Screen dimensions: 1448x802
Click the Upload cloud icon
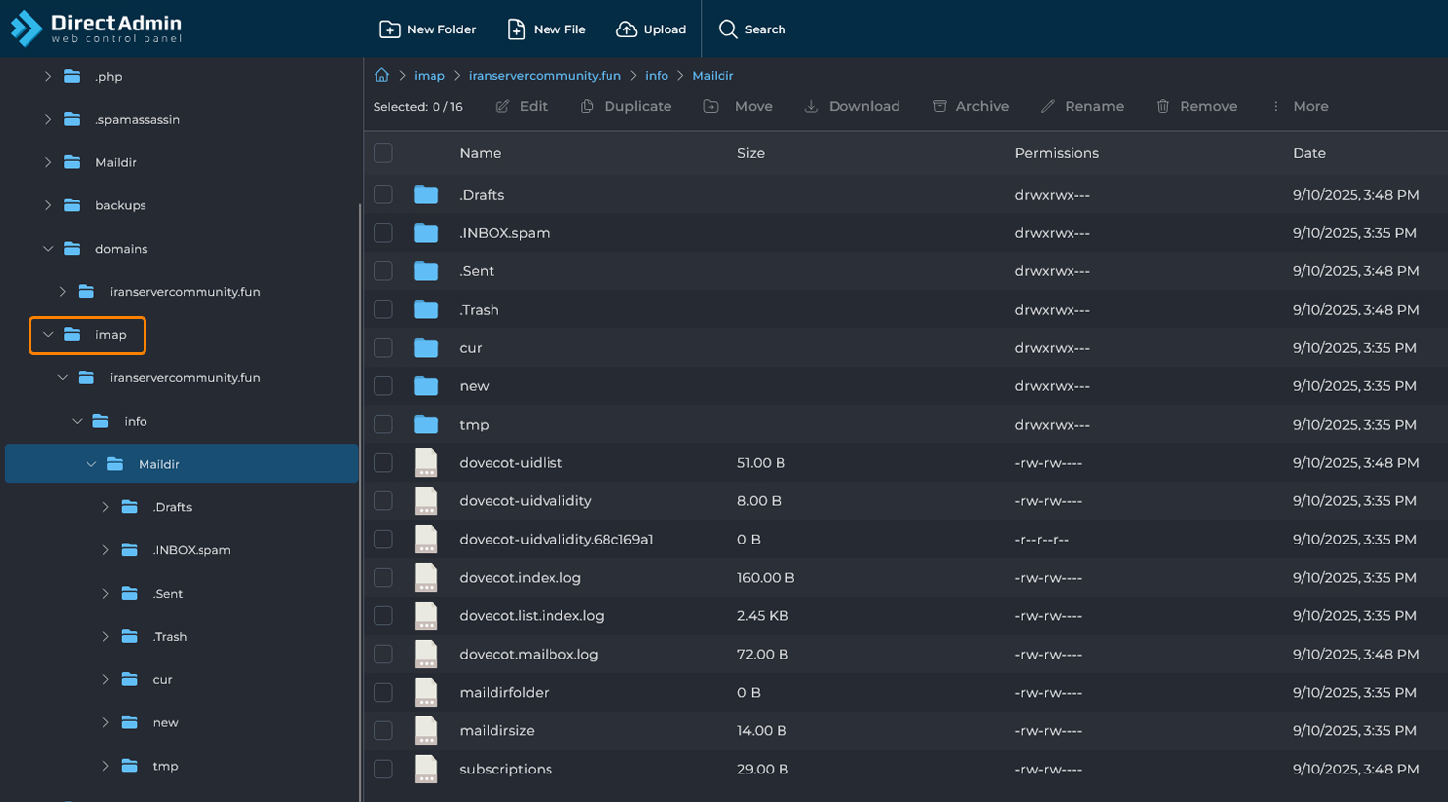click(x=626, y=29)
